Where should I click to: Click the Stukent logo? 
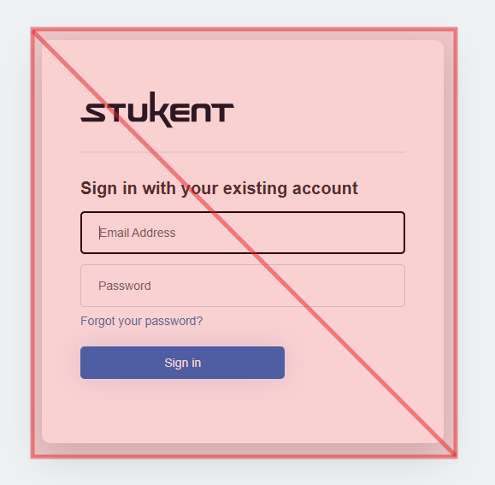[x=157, y=109]
